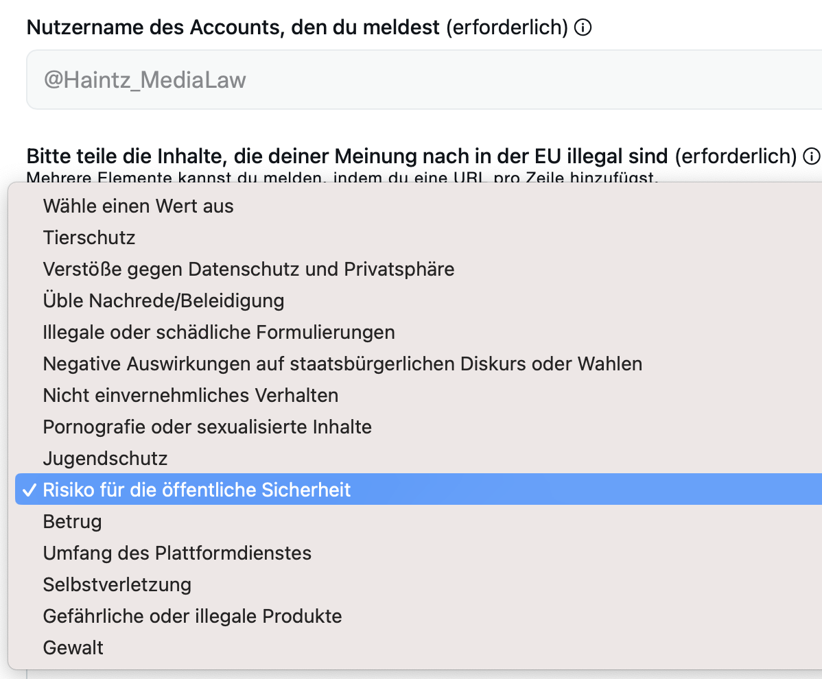Screen dimensions: 822x679
Task: Select 'Wähle einen Wert aus' placeholder option
Action: [x=138, y=206]
